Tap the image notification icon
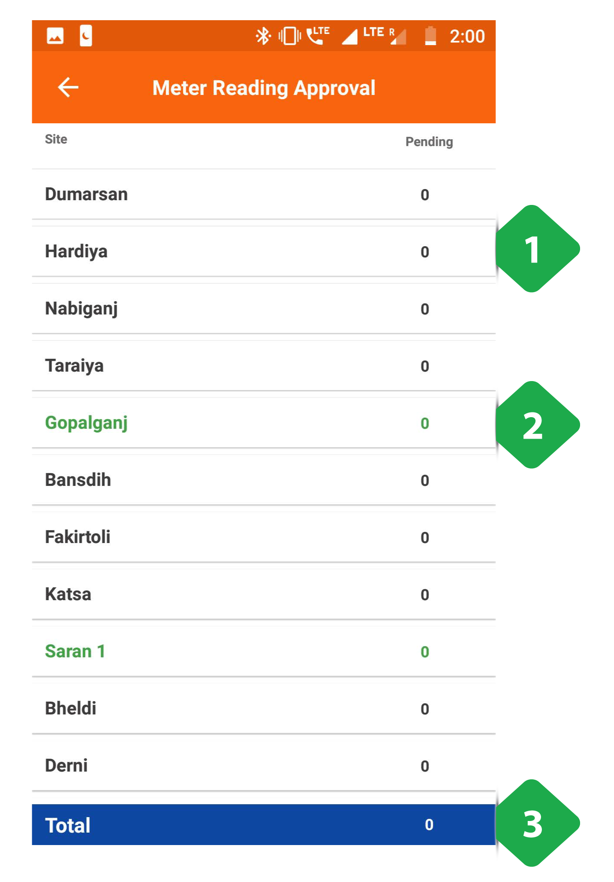614x882 pixels. [x=55, y=36]
